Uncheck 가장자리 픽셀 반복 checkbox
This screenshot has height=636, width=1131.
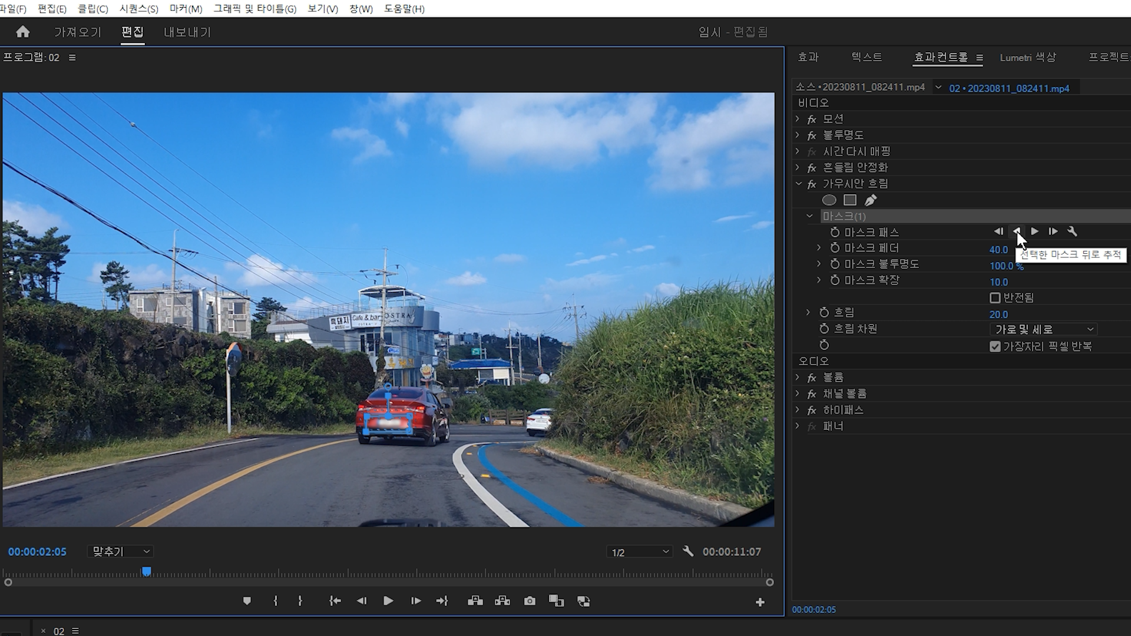tap(995, 346)
